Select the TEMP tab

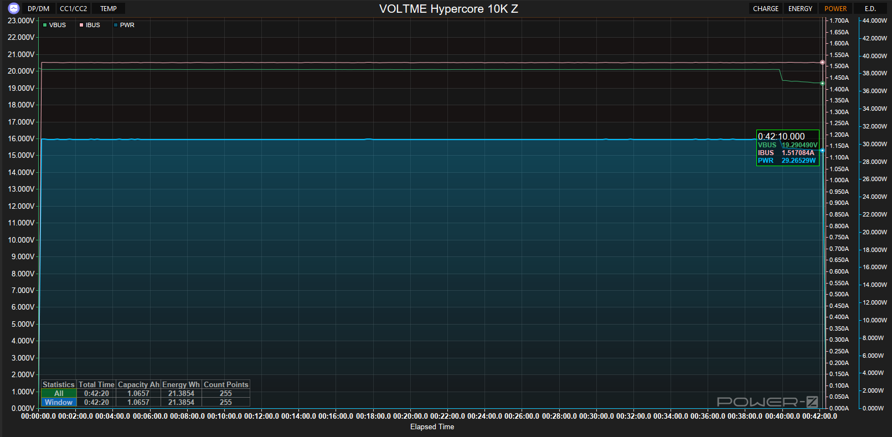coord(109,9)
